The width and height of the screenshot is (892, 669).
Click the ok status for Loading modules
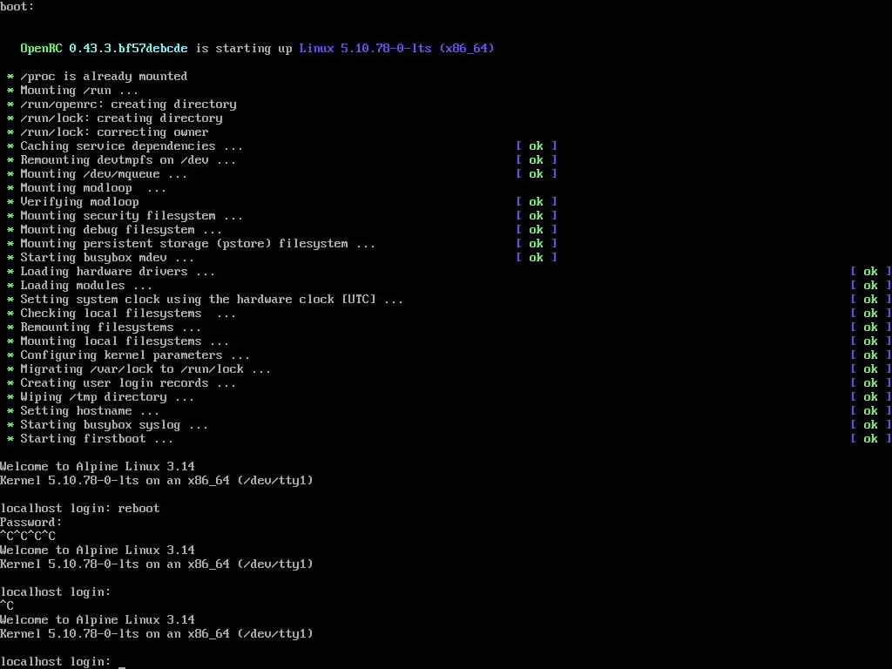click(870, 286)
